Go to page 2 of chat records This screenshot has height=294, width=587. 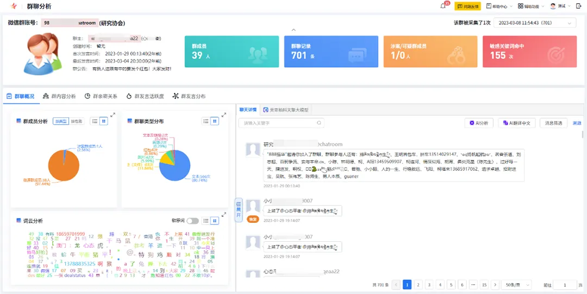click(x=418, y=285)
